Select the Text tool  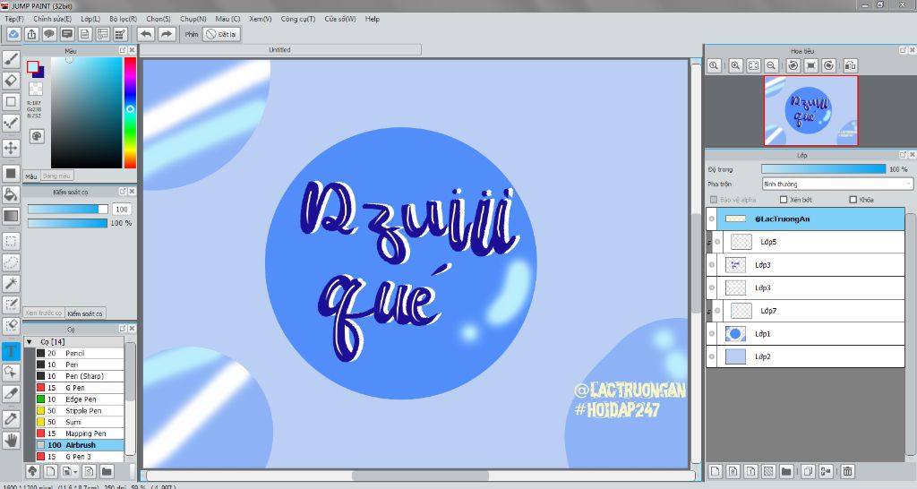[x=11, y=351]
